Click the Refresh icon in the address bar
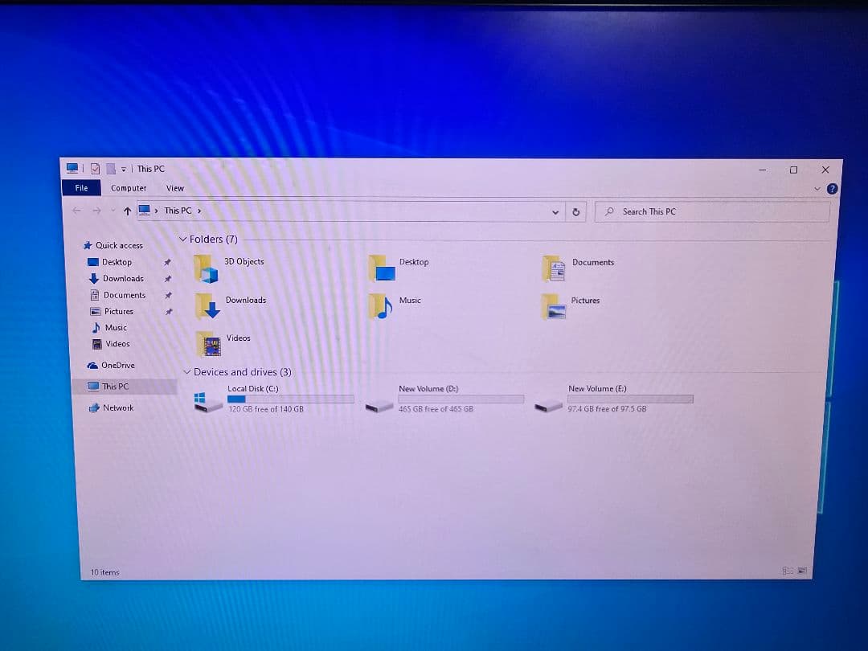This screenshot has width=868, height=651. pos(576,211)
